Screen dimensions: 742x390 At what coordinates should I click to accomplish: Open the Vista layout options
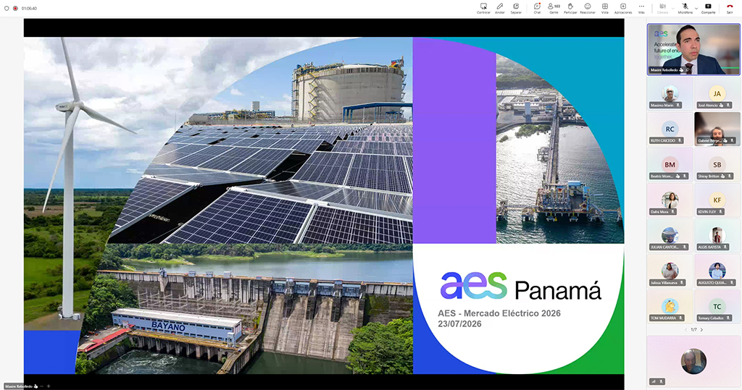pos(605,8)
